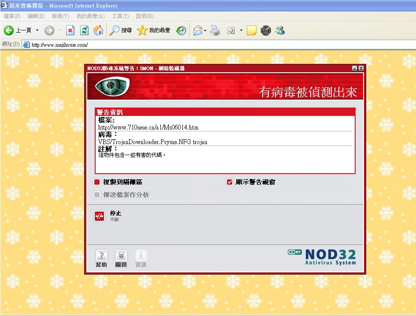Screen dimensions: 416x316
Task: Open the File (檔案) menu
Action: [12, 16]
